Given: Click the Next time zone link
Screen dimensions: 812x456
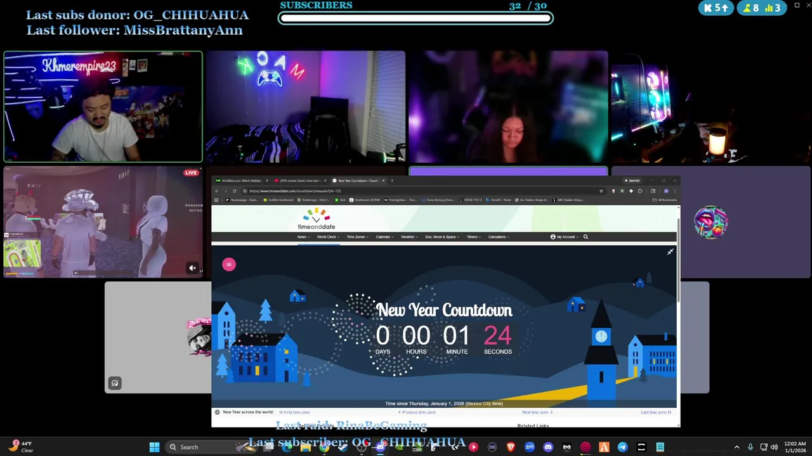Looking at the screenshot, I should point(537,412).
